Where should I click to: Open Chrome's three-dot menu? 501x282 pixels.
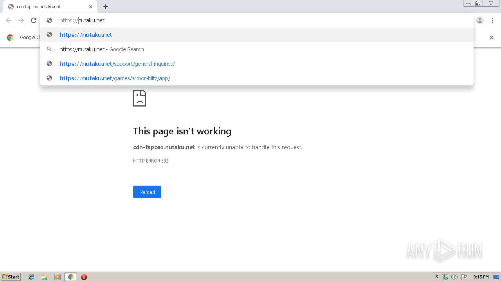492,20
